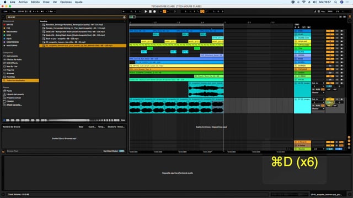
Task: Click the Link button
Action: (6, 12)
